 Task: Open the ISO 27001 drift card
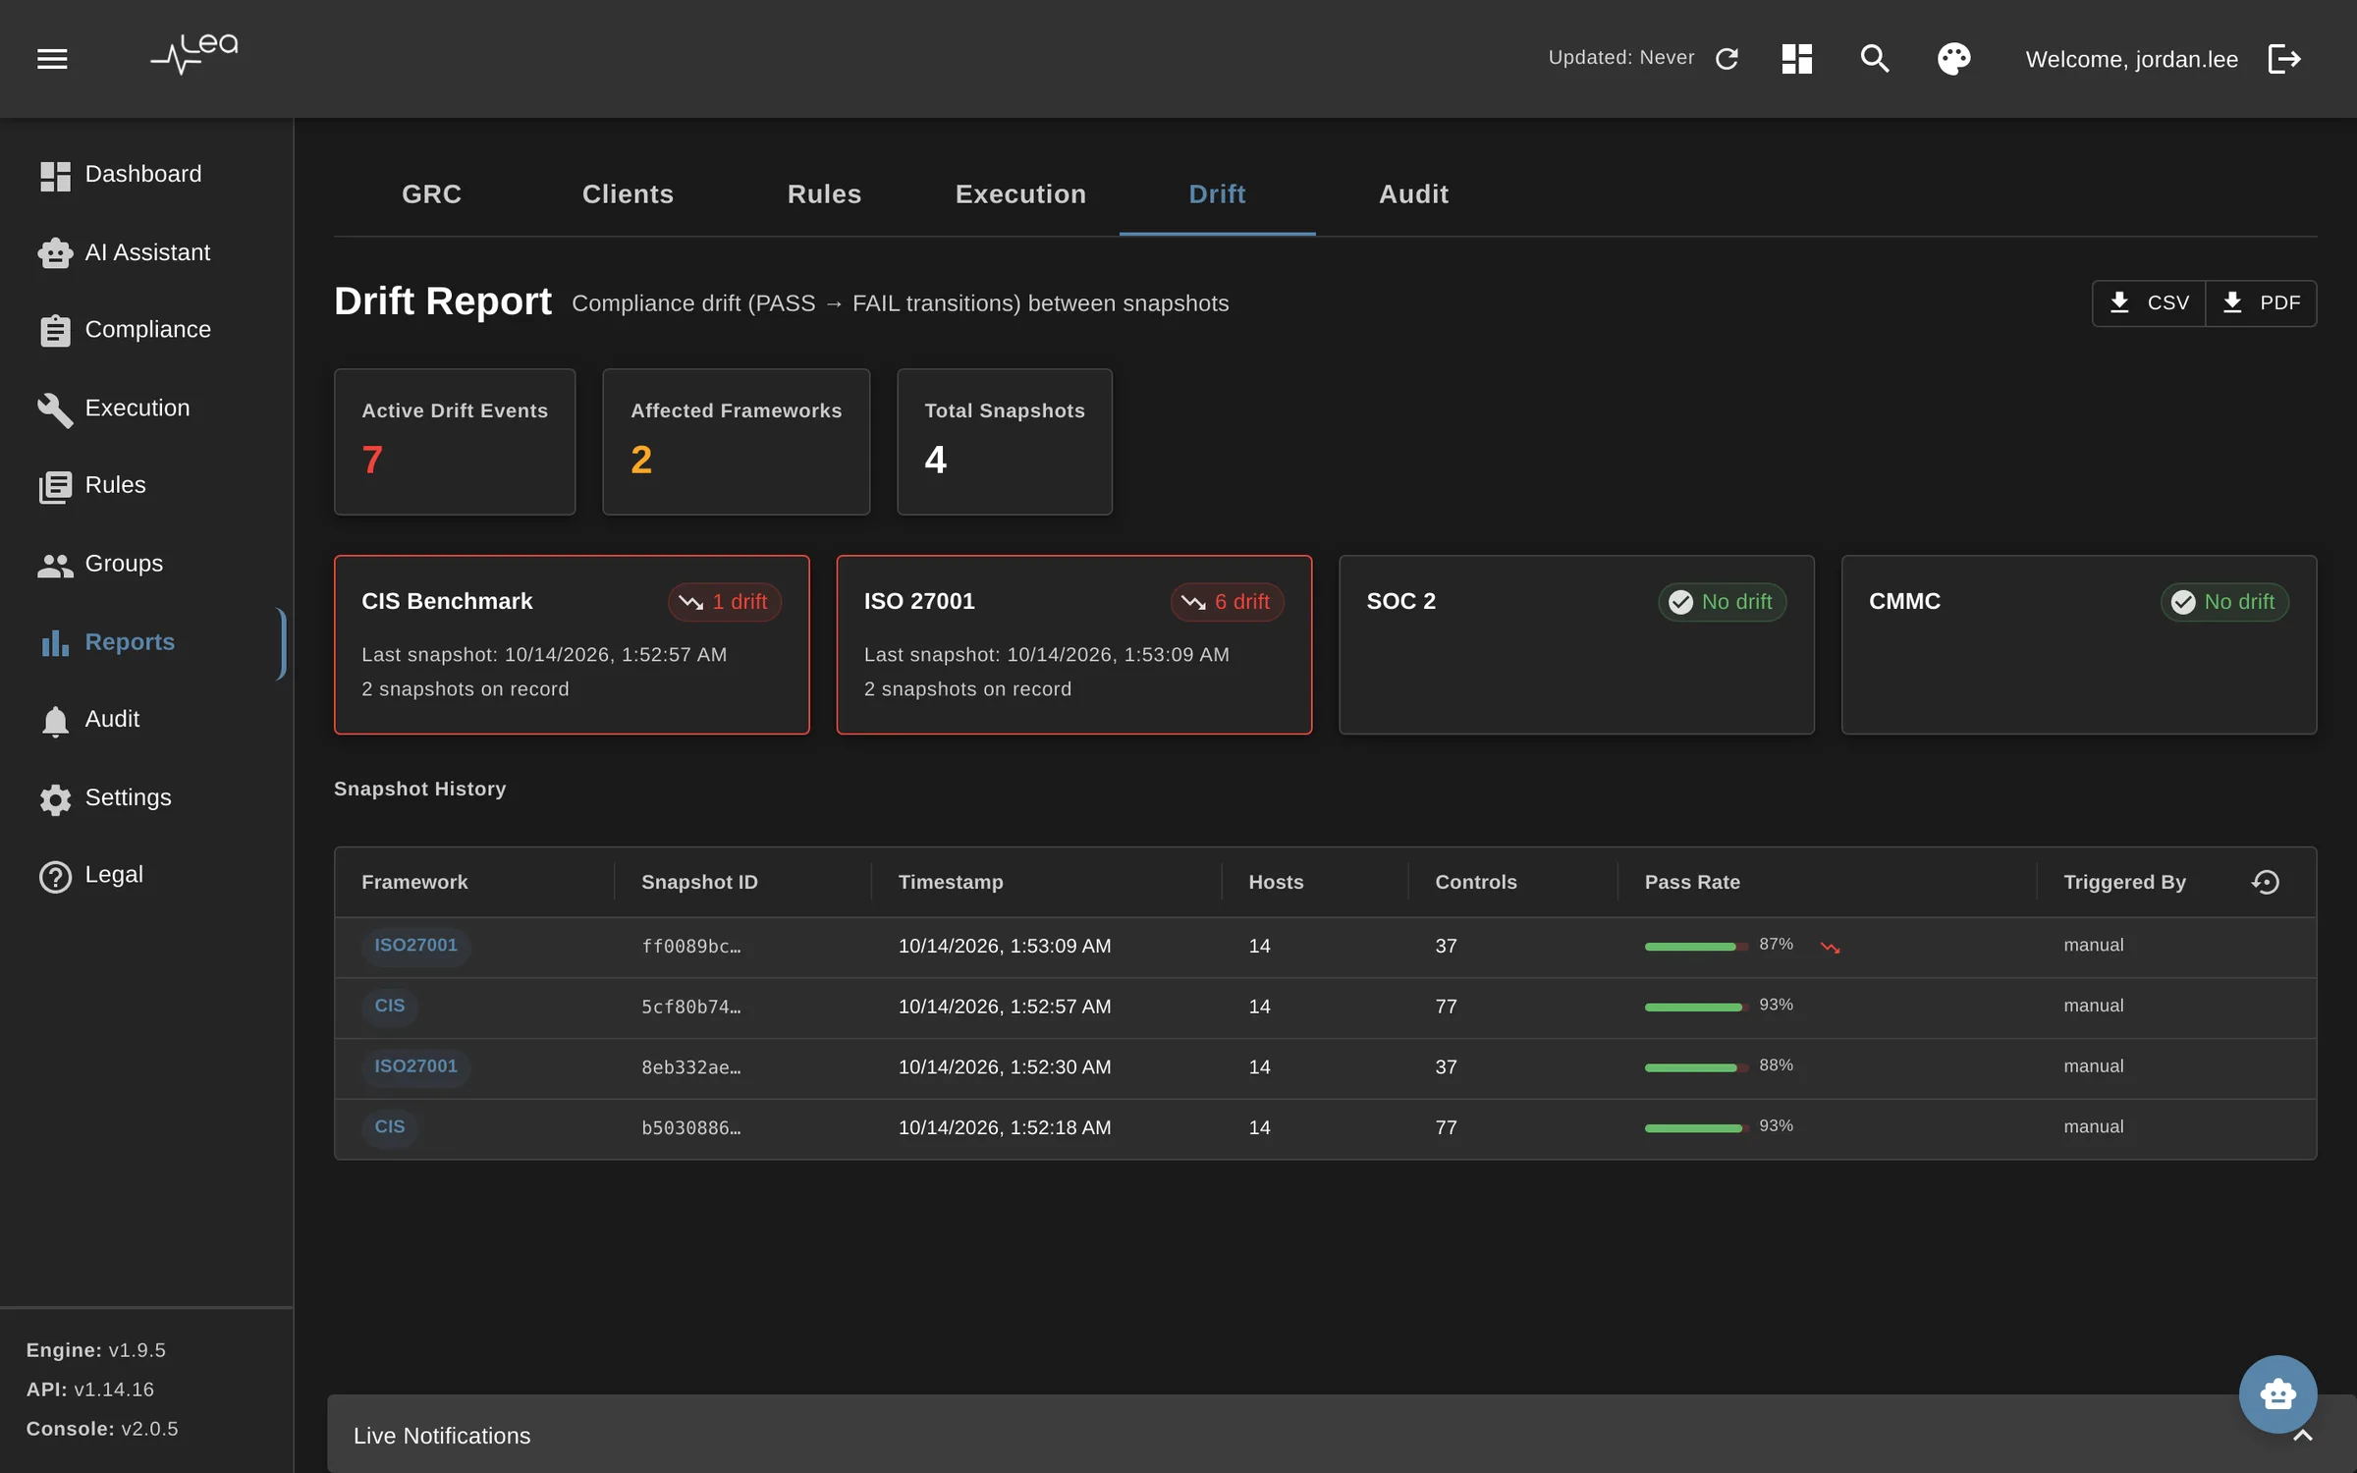[x=1073, y=645]
